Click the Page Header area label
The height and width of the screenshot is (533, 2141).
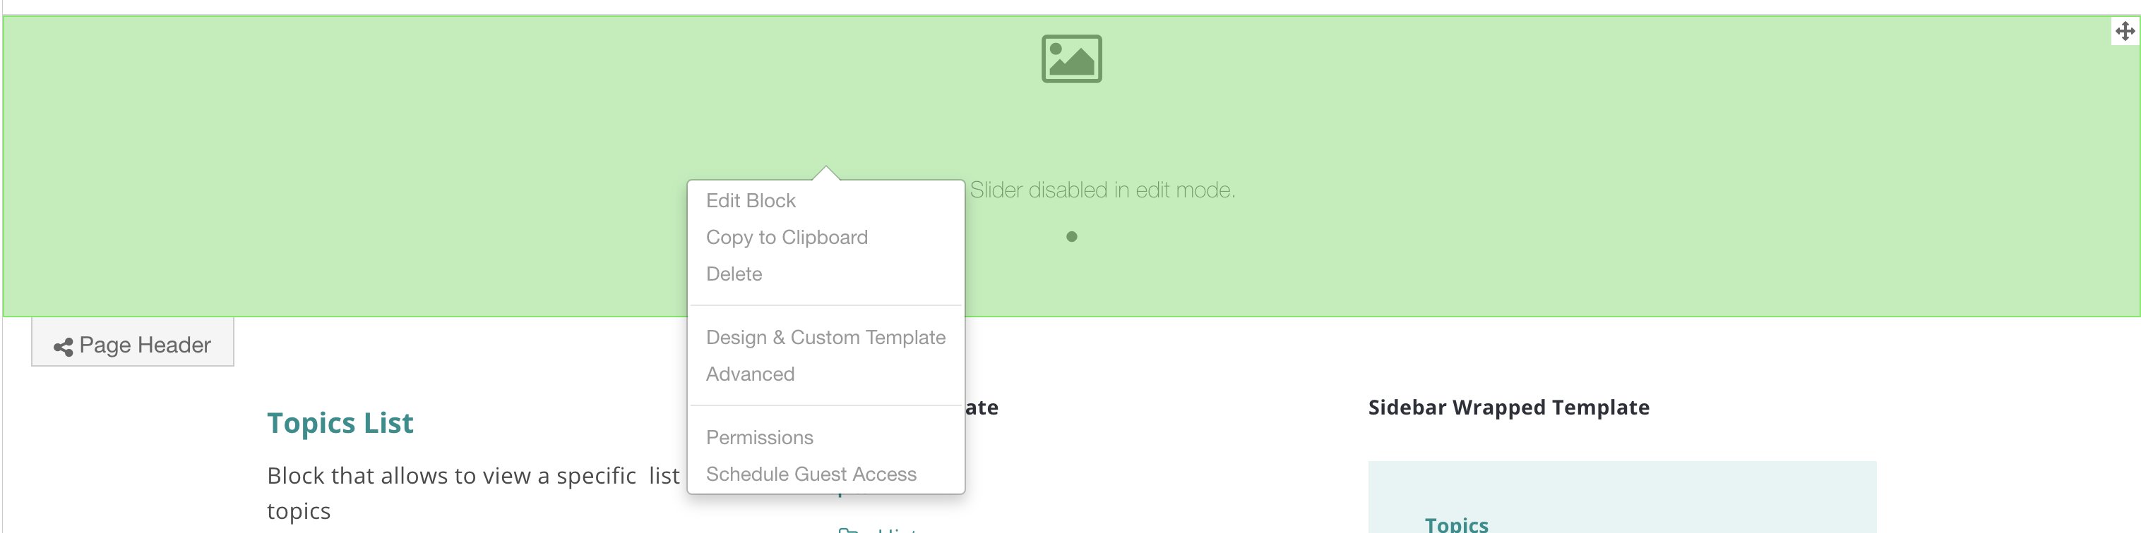pos(145,345)
